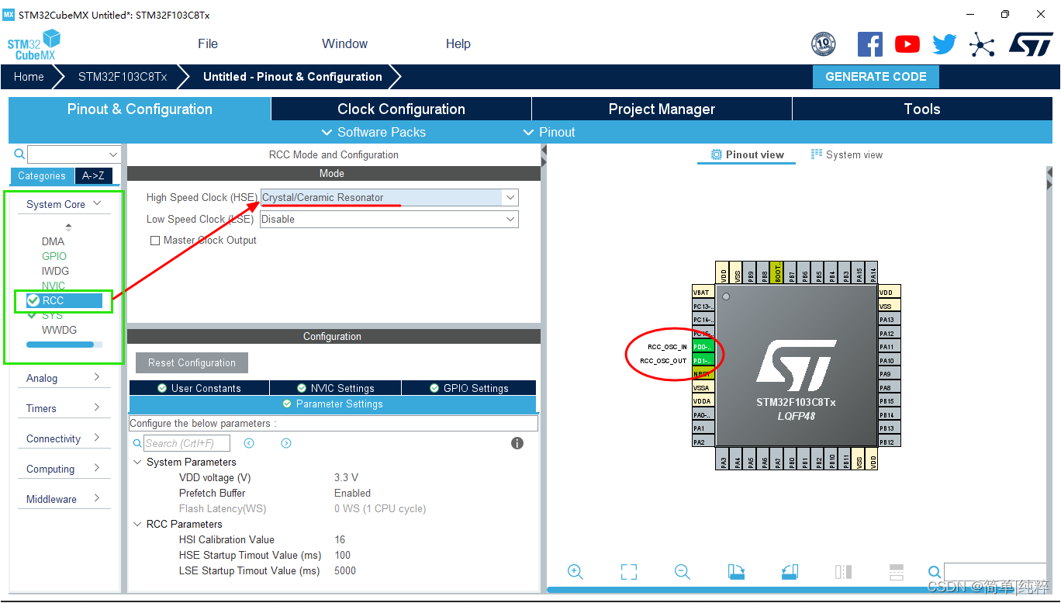Go to previous parameter search result
The height and width of the screenshot is (603, 1061).
pyautogui.click(x=249, y=443)
